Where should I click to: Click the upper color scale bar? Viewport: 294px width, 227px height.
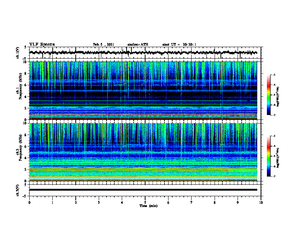[x=268, y=95]
